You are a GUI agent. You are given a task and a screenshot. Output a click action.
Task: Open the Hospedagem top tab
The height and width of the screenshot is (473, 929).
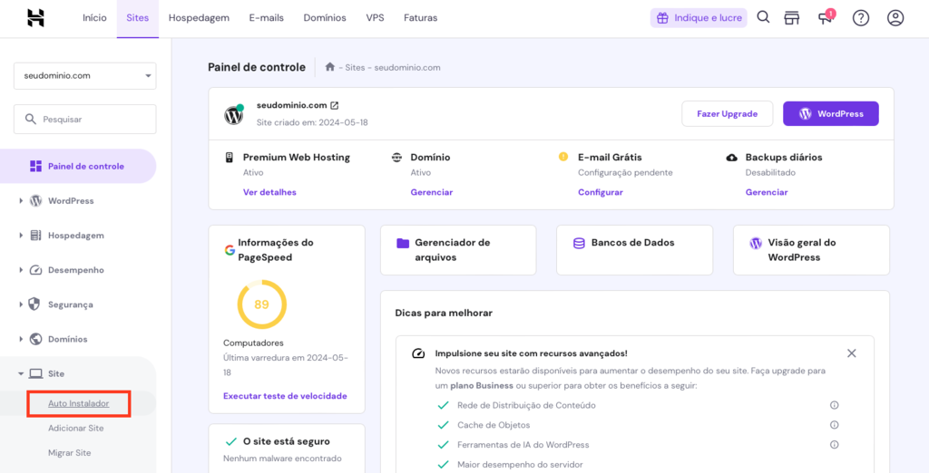(199, 18)
